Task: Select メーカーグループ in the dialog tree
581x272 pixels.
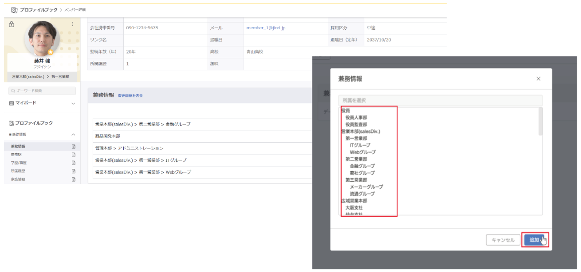Action: pyautogui.click(x=366, y=187)
